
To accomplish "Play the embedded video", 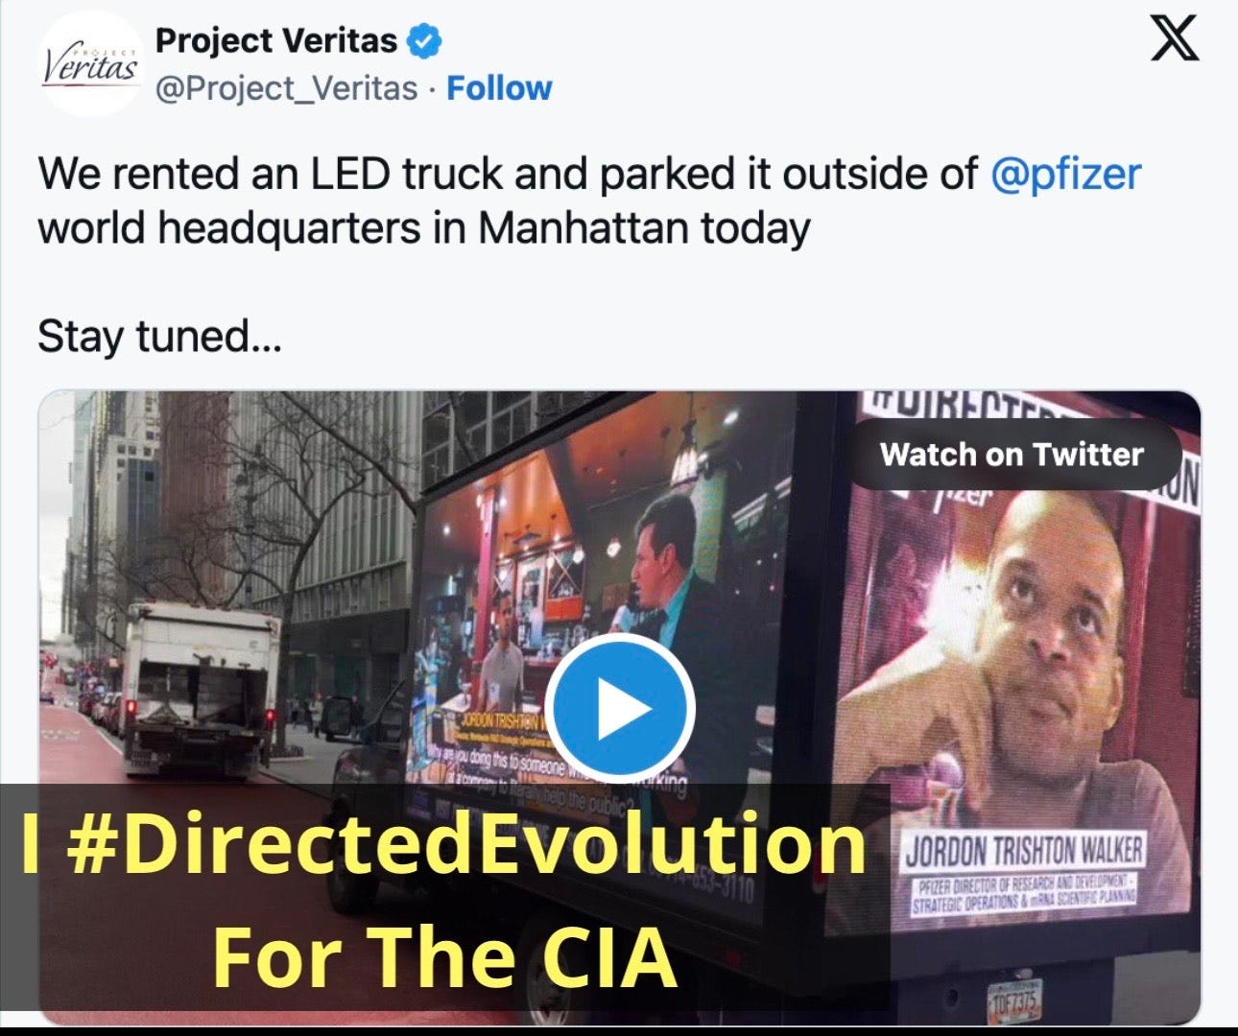I will pyautogui.click(x=620, y=709).
